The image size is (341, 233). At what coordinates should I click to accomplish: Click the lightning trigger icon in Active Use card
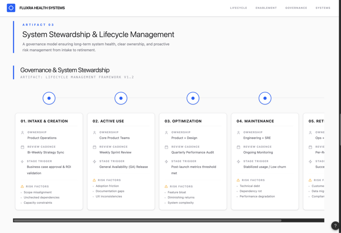coord(94,161)
